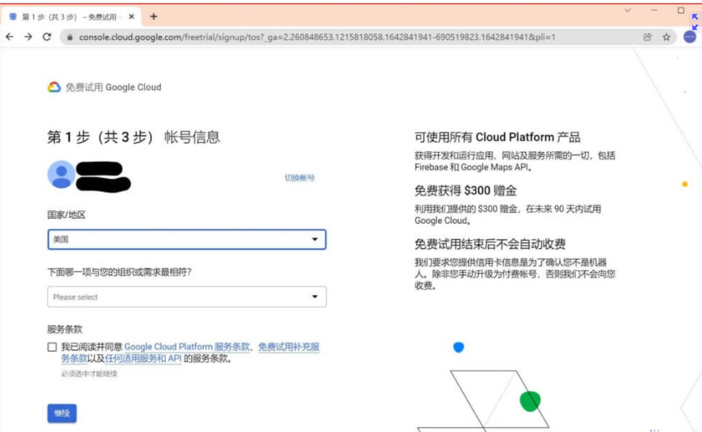
Task: Click the 切换帐号 switch account link
Action: (299, 178)
